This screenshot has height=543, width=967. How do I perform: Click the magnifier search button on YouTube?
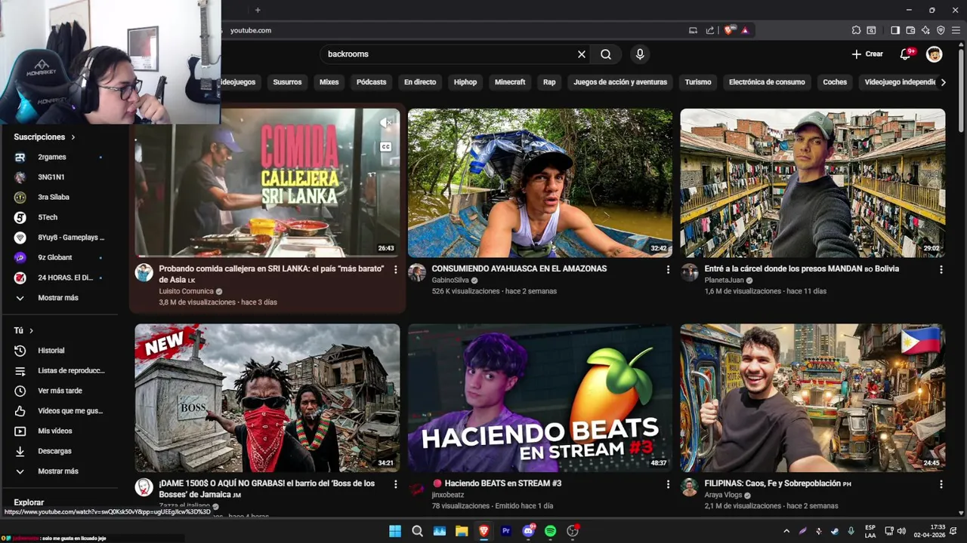pos(606,54)
